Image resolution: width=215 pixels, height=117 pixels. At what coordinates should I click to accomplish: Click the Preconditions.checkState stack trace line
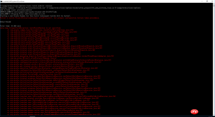[x=41, y=30]
